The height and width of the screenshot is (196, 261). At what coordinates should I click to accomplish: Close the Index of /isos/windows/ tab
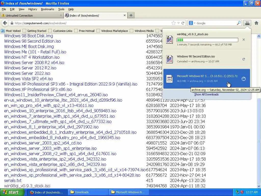[124, 15]
